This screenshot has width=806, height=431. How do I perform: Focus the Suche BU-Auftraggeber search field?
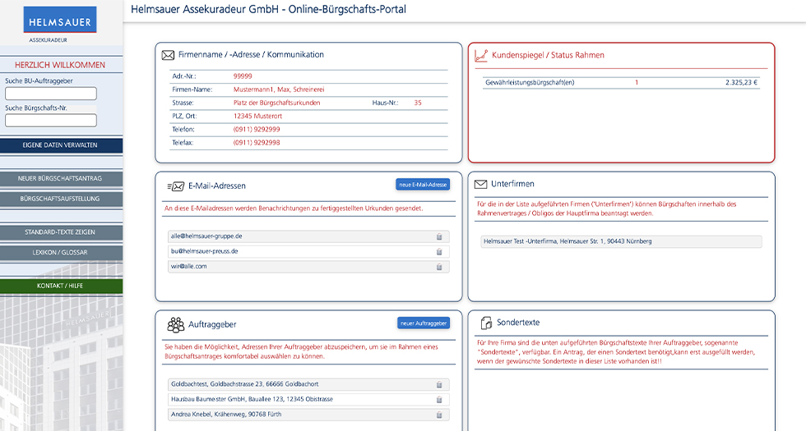tap(51, 94)
